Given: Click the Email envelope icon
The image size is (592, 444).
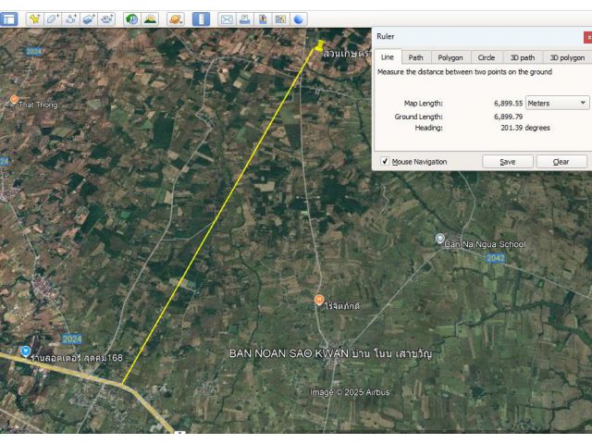Looking at the screenshot, I should pos(227,19).
